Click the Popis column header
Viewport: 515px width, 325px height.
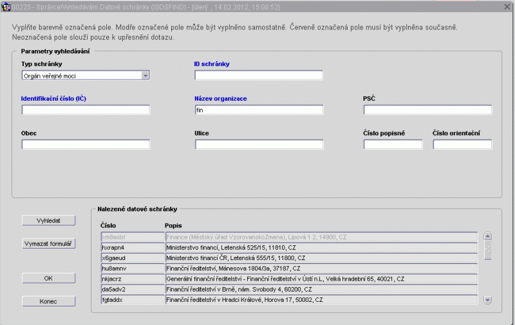173,225
